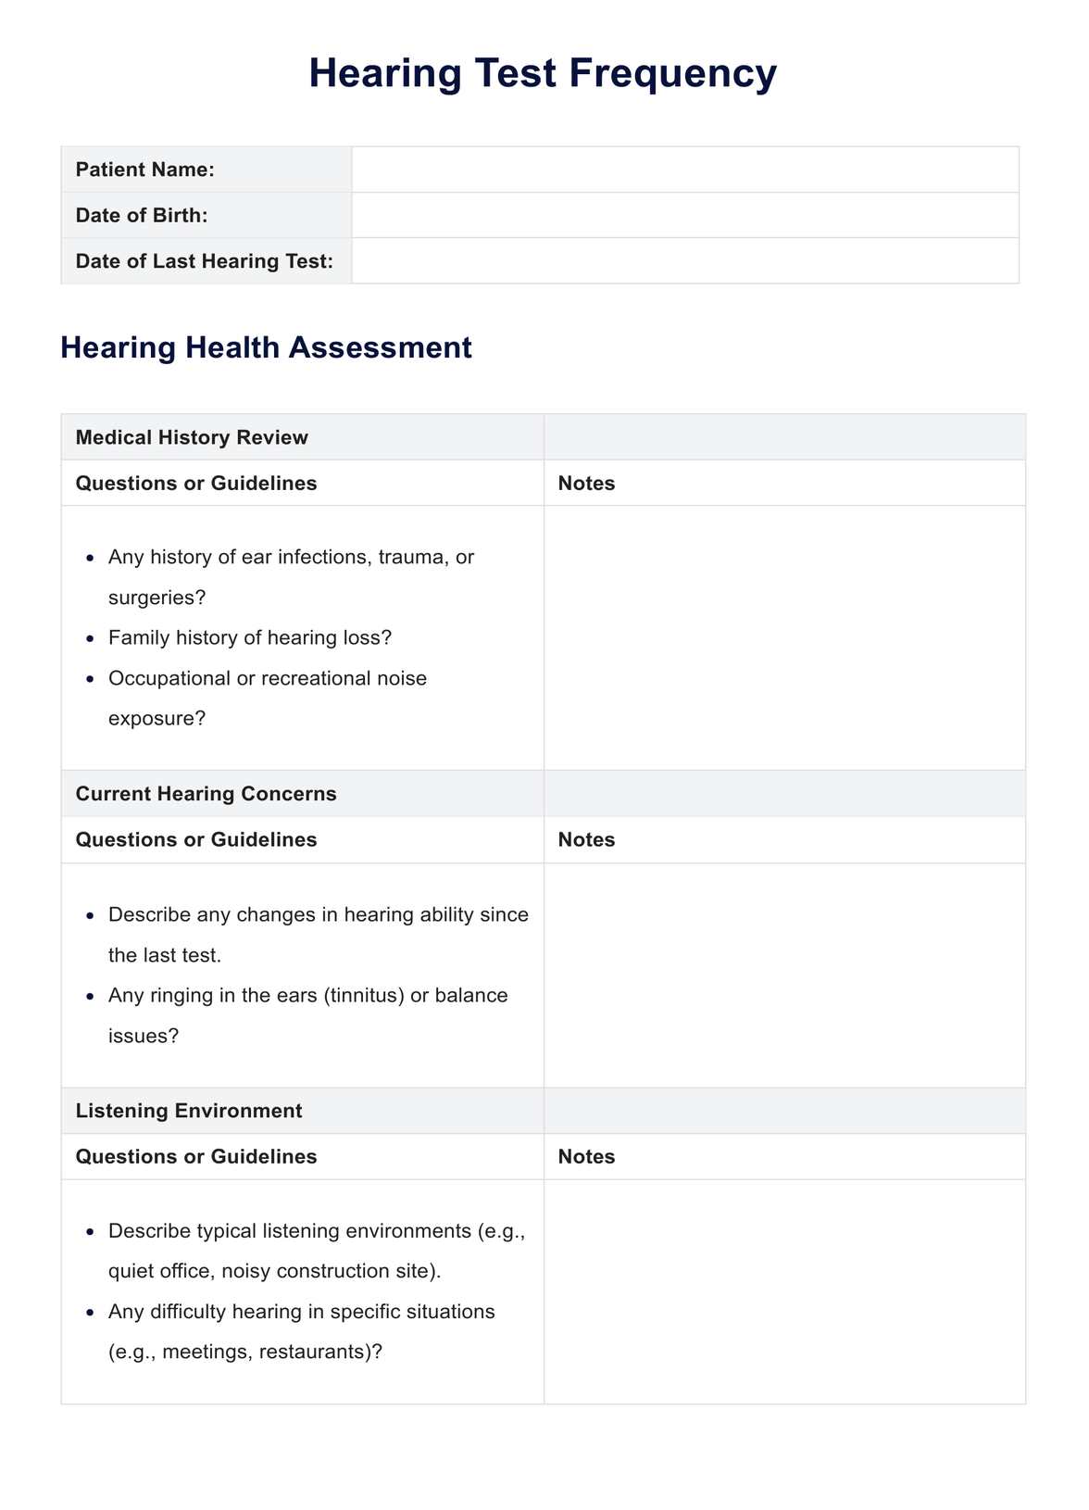The width and height of the screenshot is (1089, 1510).
Task: Click the Date of Birth label
Action: 142,215
